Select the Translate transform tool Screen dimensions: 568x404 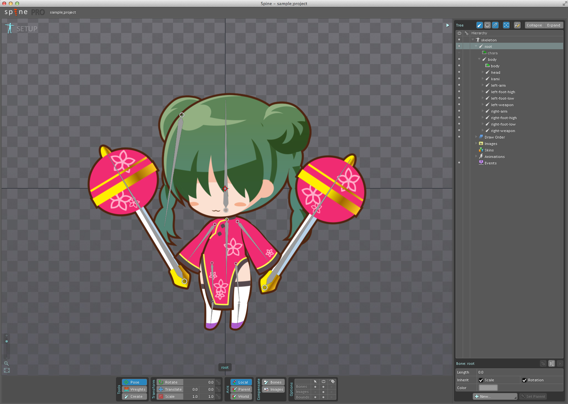tap(170, 389)
